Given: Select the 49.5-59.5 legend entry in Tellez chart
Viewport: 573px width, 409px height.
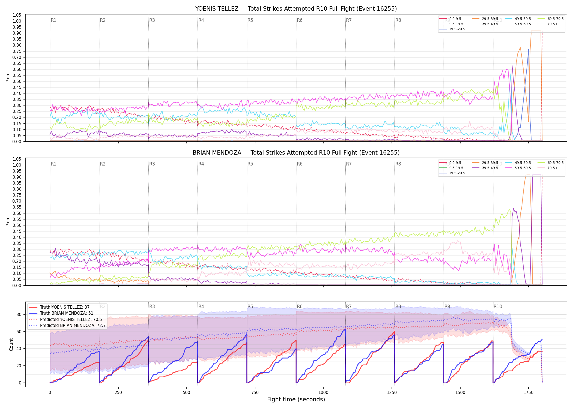Looking at the screenshot, I should (x=518, y=19).
